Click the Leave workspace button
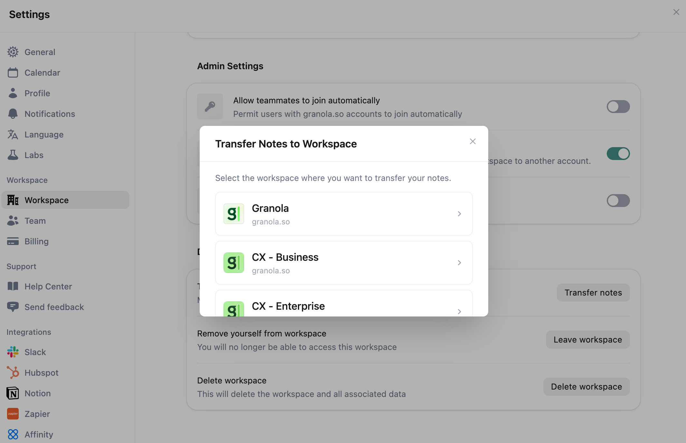Screen dimensions: 686x443 click(587, 339)
